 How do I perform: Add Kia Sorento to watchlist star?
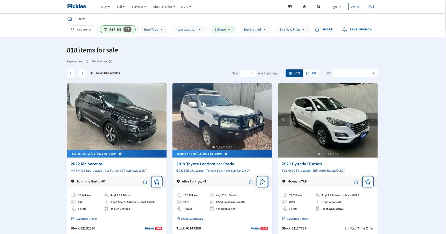[157, 181]
